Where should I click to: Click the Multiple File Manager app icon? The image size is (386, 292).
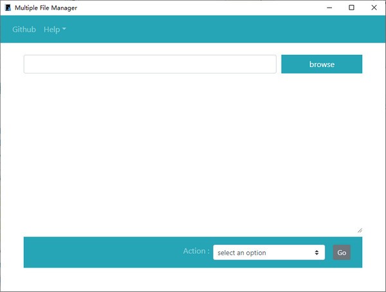point(8,8)
